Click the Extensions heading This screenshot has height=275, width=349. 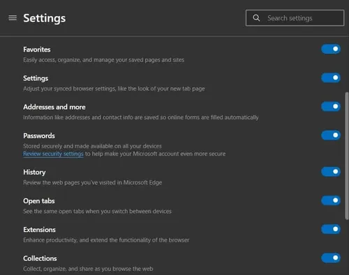39,230
